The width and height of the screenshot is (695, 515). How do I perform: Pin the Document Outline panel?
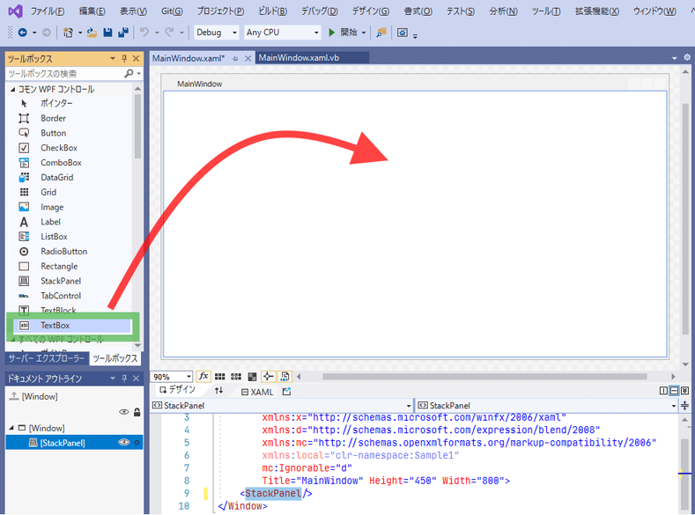click(x=125, y=379)
